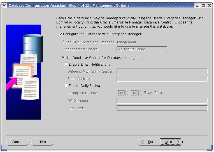
Task: Enable Email Notifications checkbox
Action: [66, 65]
